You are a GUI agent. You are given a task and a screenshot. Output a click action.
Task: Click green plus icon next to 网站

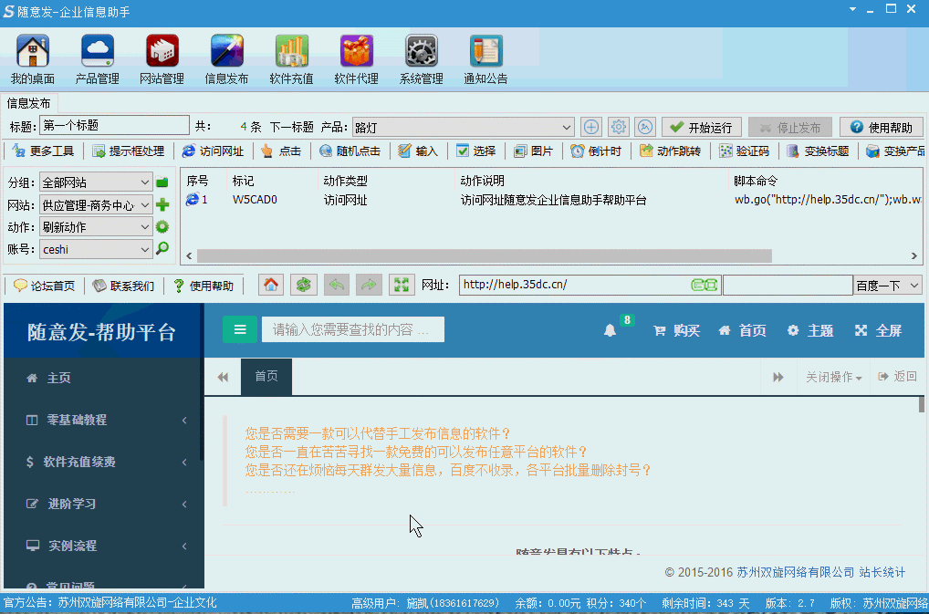coord(162,205)
